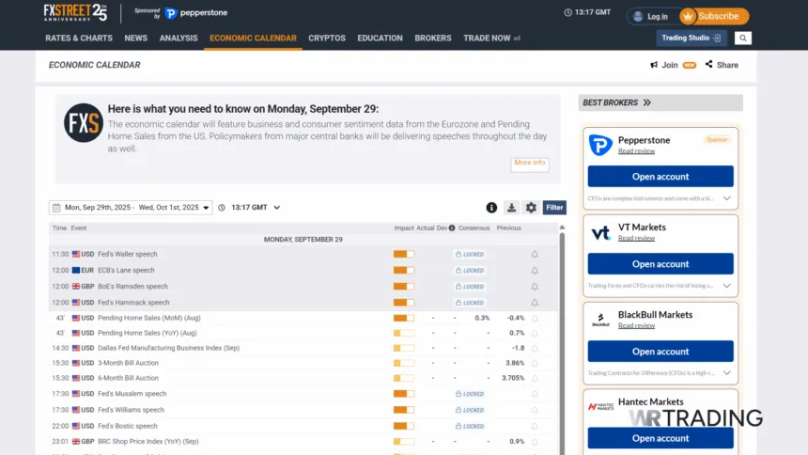Open the Trade Now menu
Image resolution: width=808 pixels, height=455 pixels.
tap(487, 39)
